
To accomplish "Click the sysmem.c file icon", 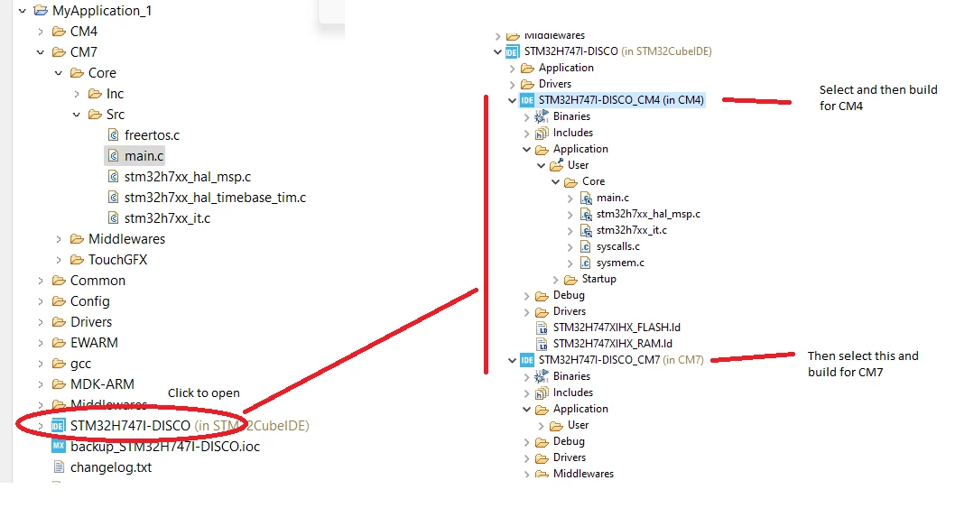I will (x=585, y=263).
